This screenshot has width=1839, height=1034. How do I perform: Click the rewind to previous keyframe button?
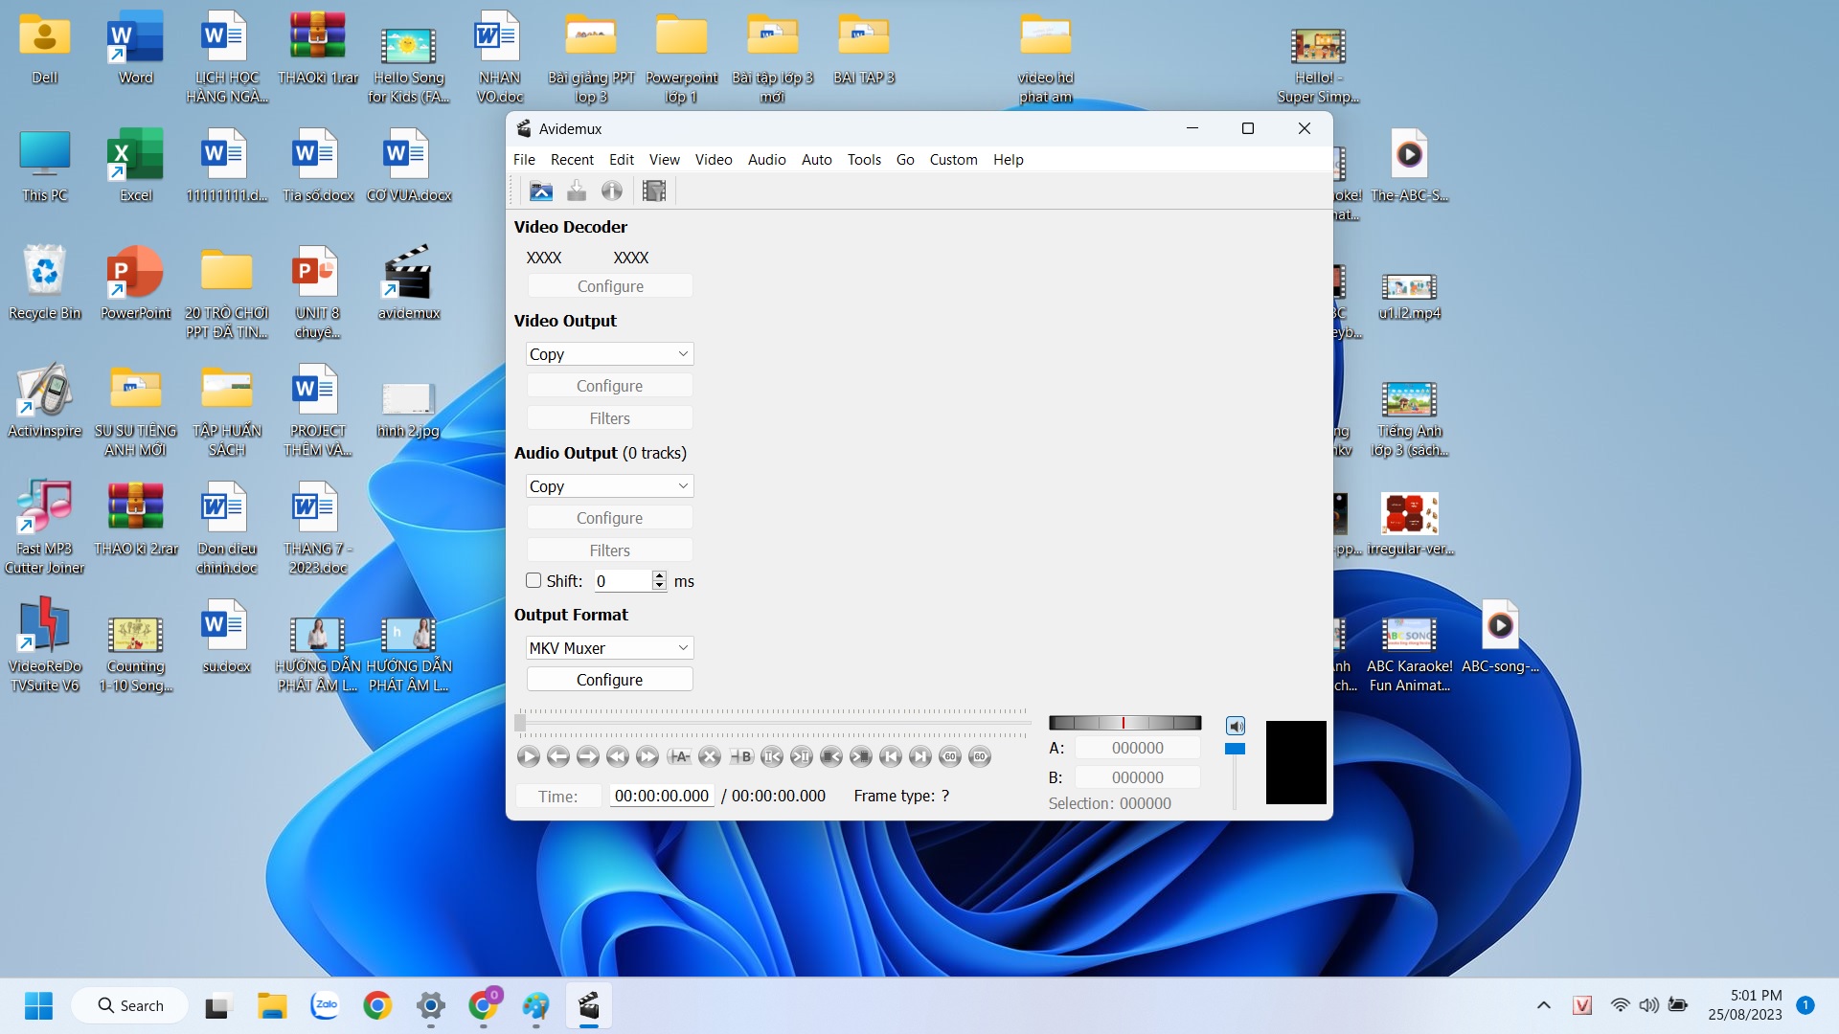617,756
